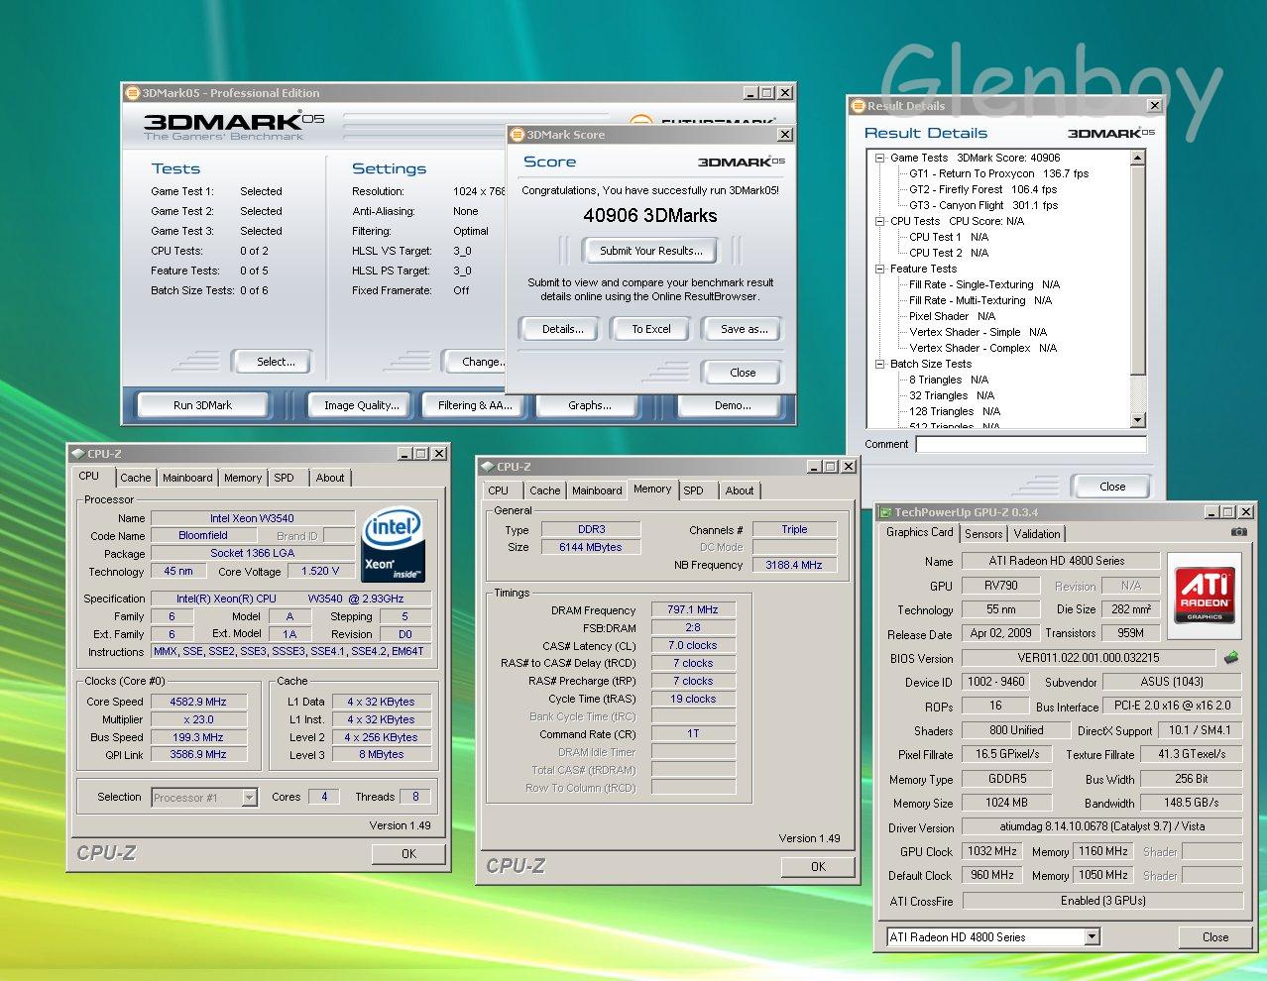Open the Mainboard tab in CPU-Z memory window
Image resolution: width=1267 pixels, height=981 pixels.
click(597, 490)
